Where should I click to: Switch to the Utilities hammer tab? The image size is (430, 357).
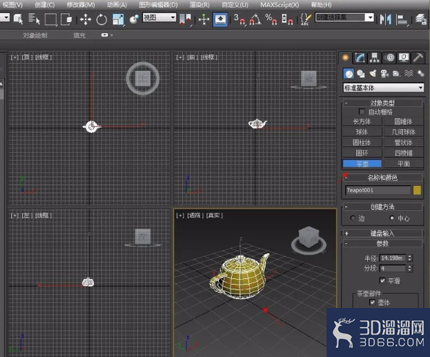tap(418, 57)
